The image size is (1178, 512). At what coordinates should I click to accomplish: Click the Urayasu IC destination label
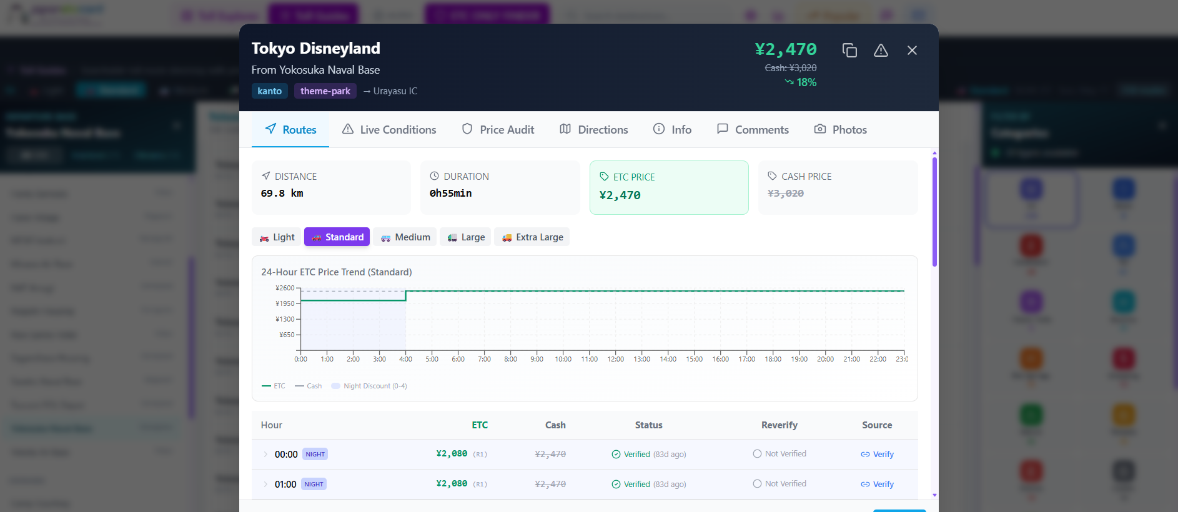pos(390,91)
